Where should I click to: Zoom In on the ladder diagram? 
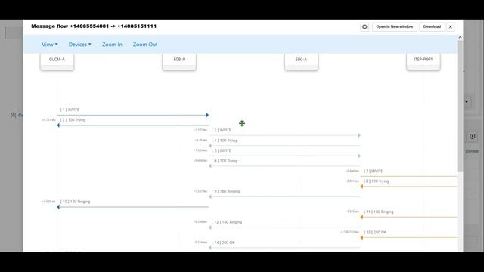[112, 45]
